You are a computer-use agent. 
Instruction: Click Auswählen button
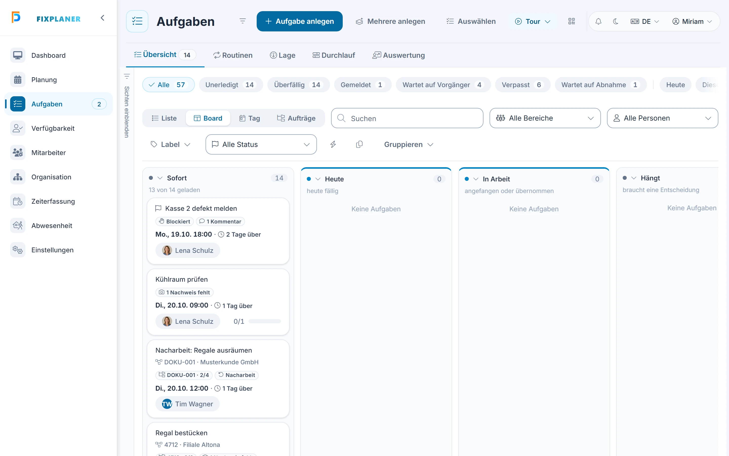pos(471,22)
